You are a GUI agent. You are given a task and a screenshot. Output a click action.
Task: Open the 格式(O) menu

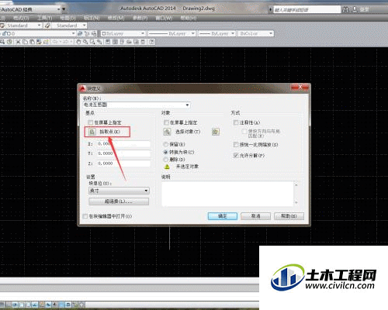(x=21, y=18)
